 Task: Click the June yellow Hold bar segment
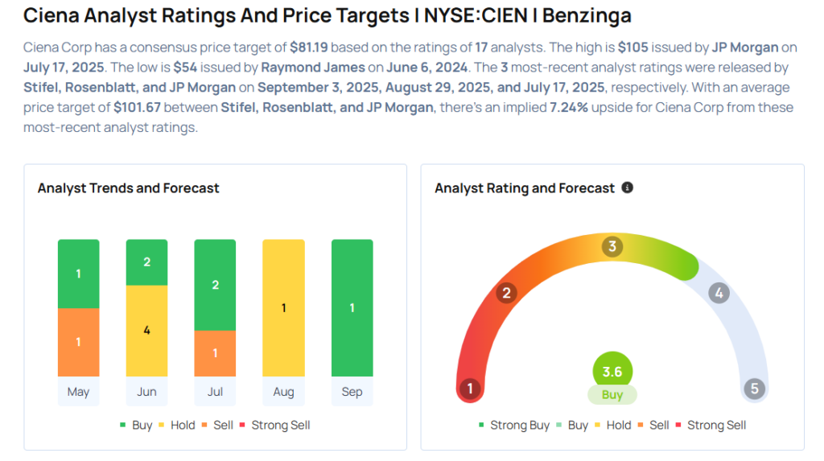click(x=146, y=330)
